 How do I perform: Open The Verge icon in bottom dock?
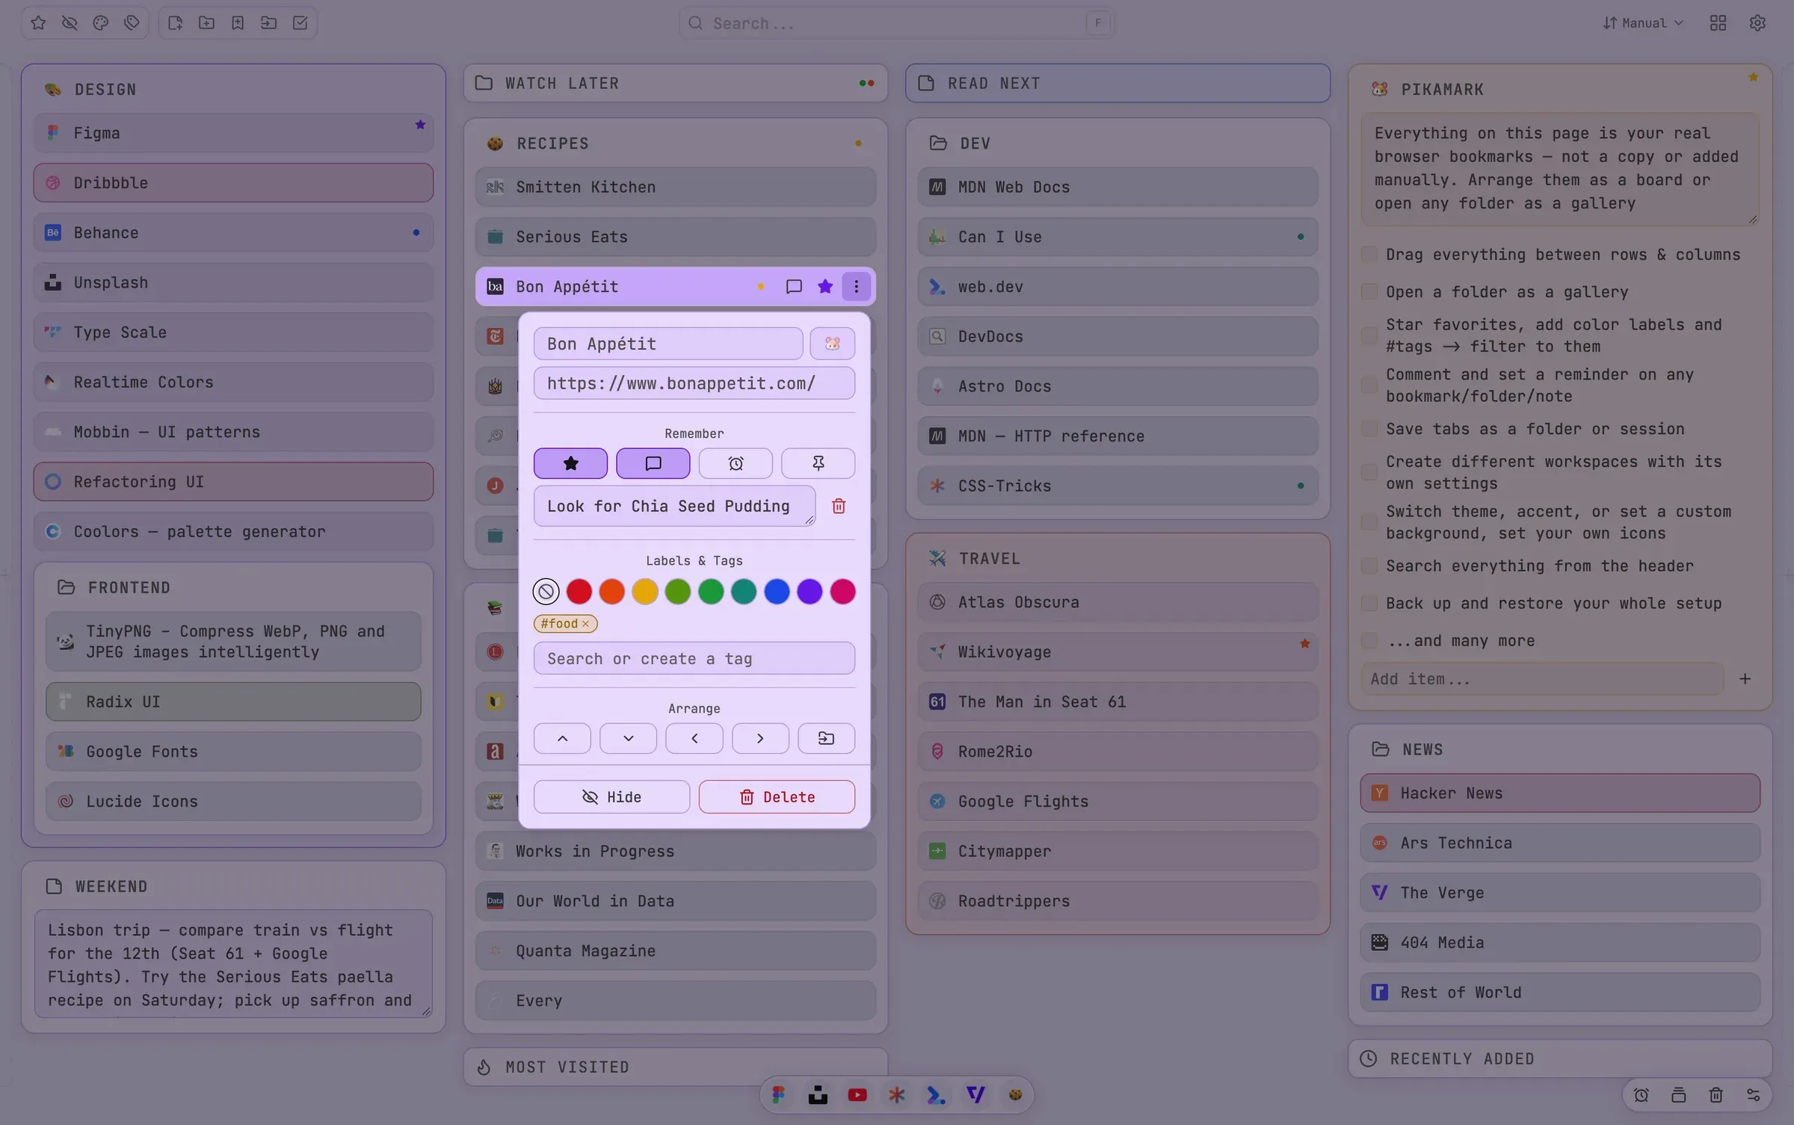(975, 1095)
